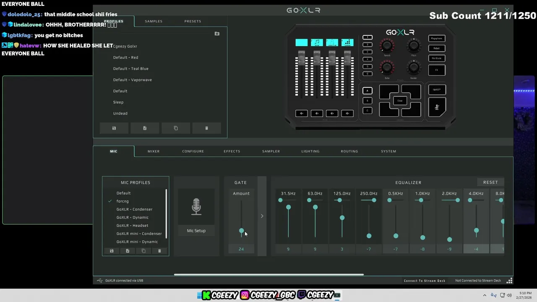
Task: Open the profiles folder settings icon
Action: pyautogui.click(x=217, y=34)
